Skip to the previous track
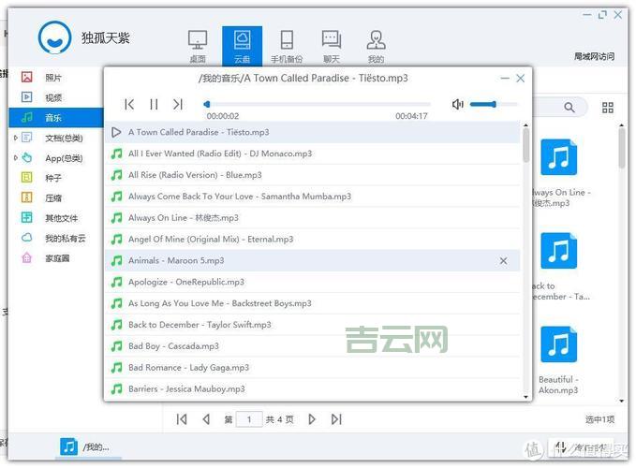636x468 pixels. pos(130,105)
